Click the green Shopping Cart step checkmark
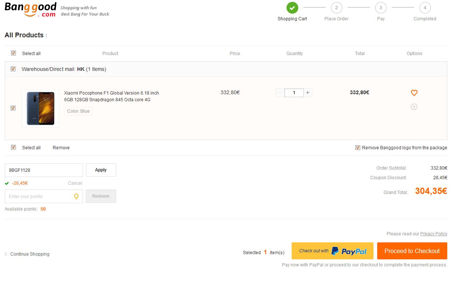 [292, 7]
